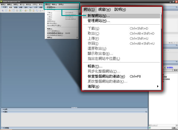Open the Files panel options menu icon

click(177, 62)
